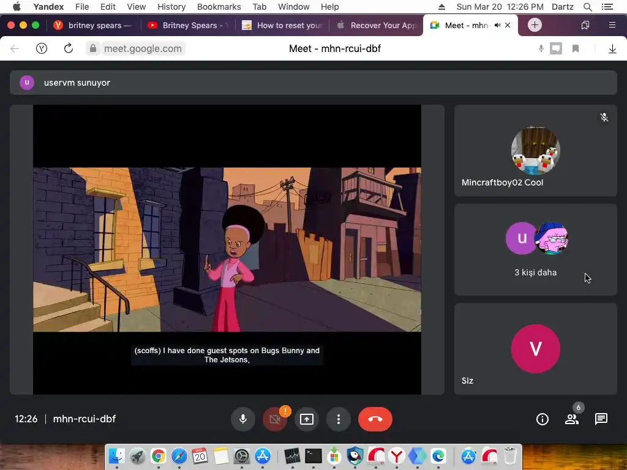This screenshot has width=627, height=470.
Task: Open a new browser tab
Action: point(535,24)
